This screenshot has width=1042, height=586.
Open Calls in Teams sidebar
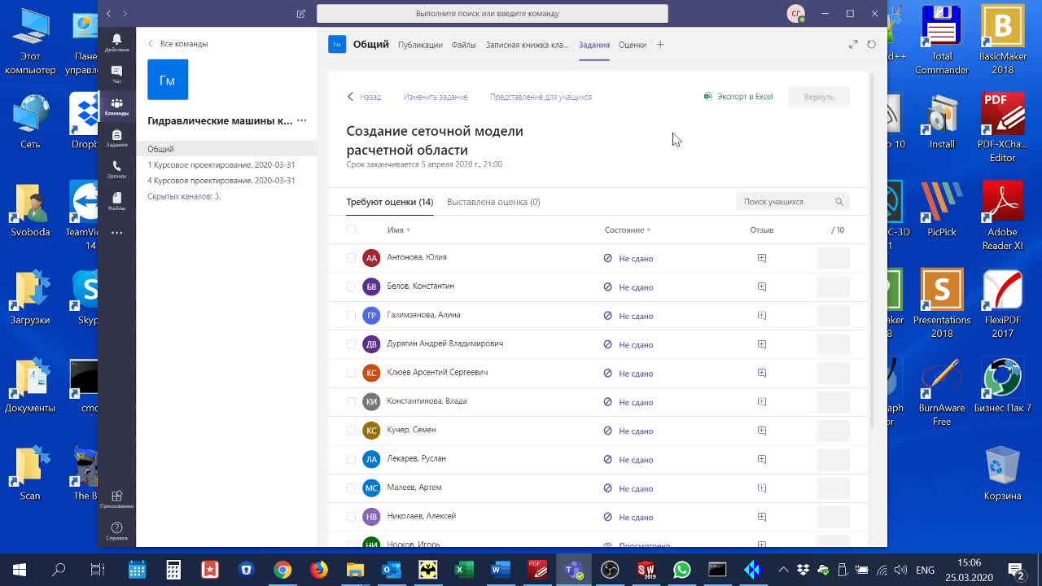[116, 170]
